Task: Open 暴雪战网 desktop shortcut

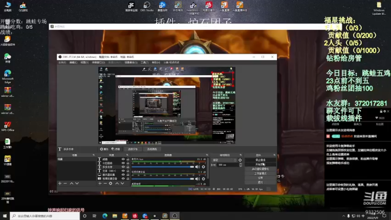Action: point(162,6)
